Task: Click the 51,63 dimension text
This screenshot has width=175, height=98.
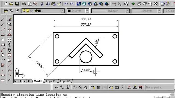Action: pyautogui.click(x=86, y=70)
